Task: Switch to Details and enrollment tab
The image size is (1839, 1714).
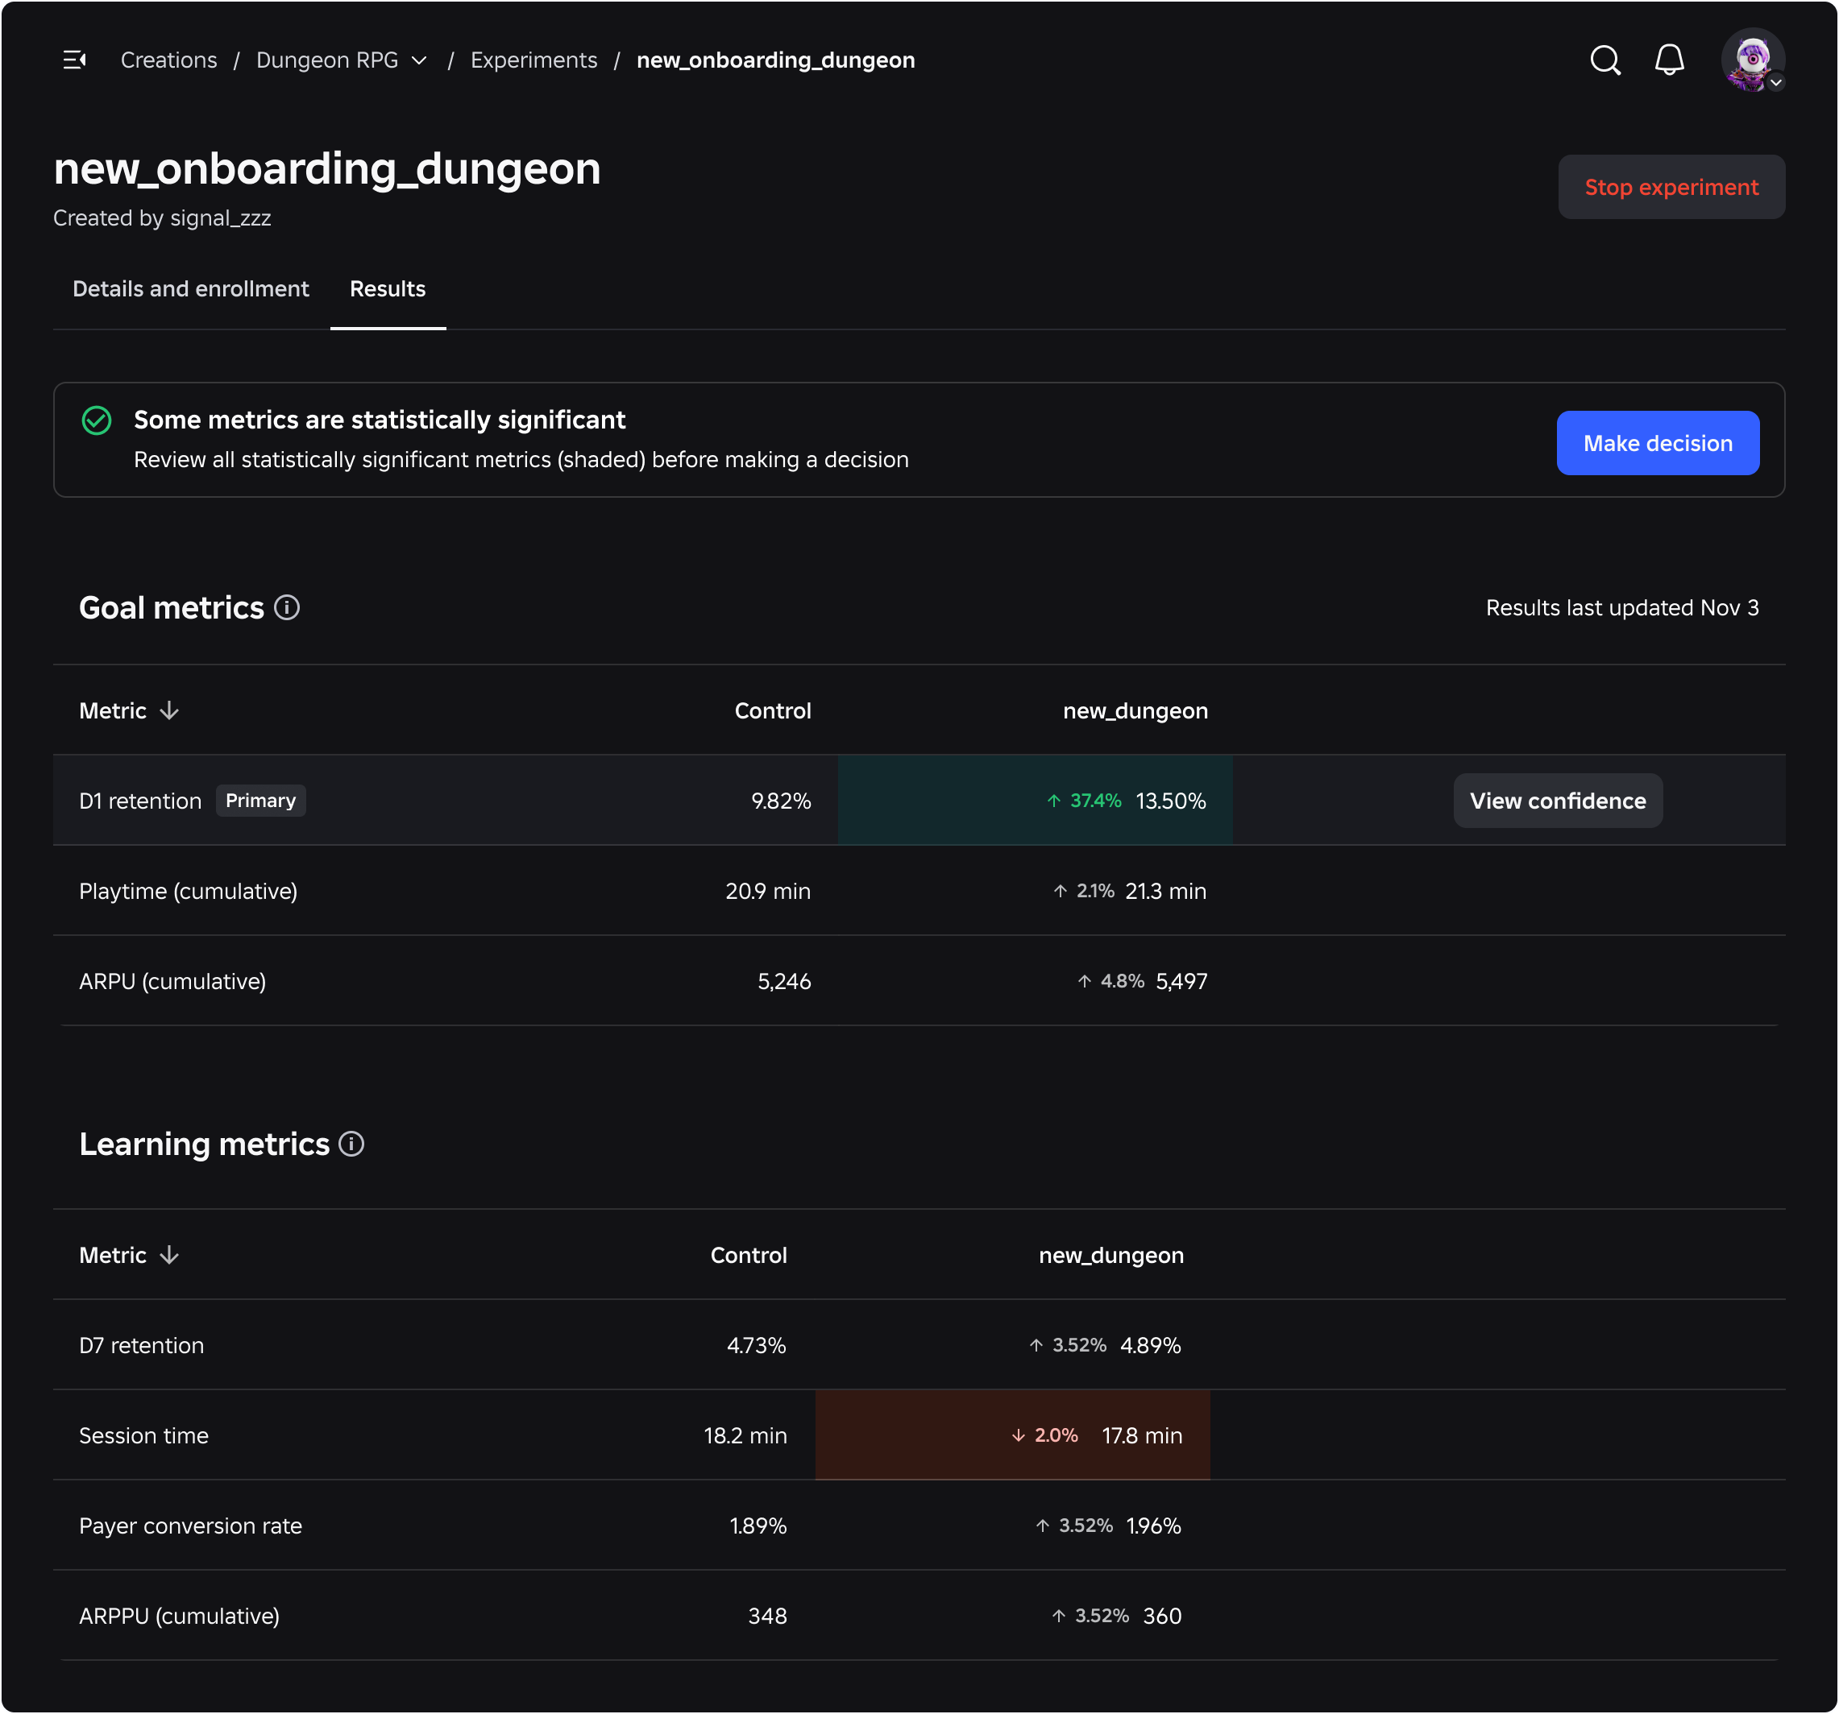Action: click(x=190, y=289)
